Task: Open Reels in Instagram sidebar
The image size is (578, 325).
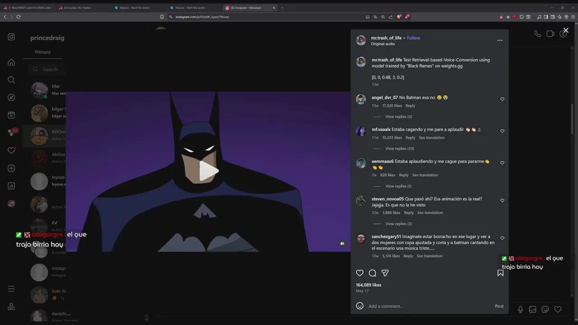Action: point(11,115)
